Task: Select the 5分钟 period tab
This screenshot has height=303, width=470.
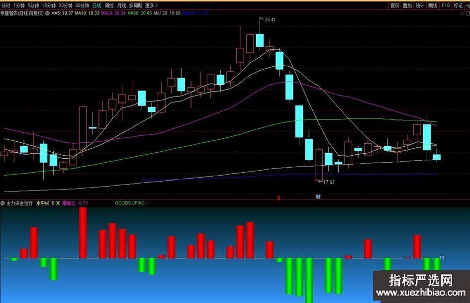Action: click(x=33, y=5)
